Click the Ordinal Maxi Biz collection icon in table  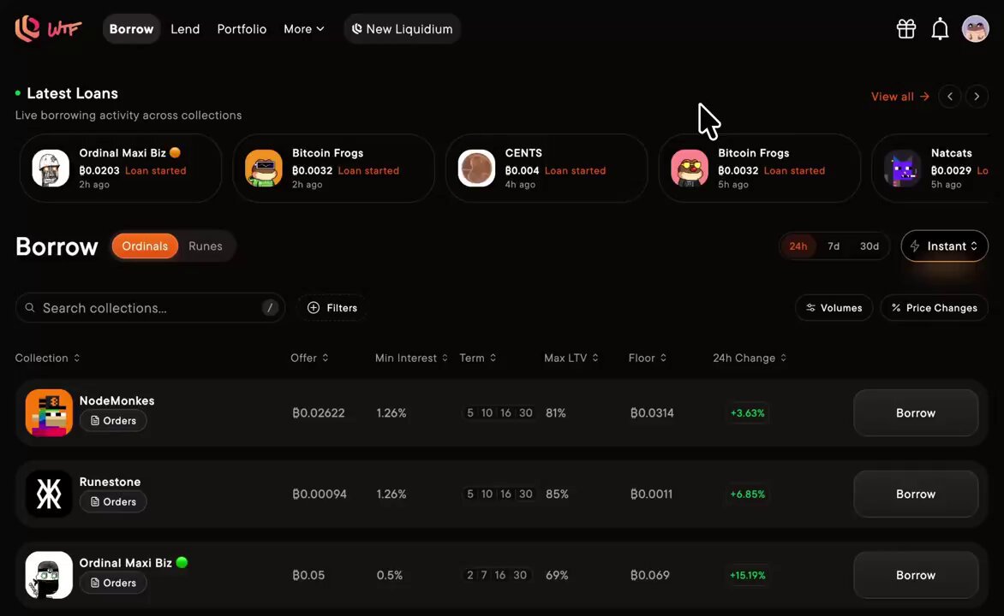pyautogui.click(x=49, y=574)
